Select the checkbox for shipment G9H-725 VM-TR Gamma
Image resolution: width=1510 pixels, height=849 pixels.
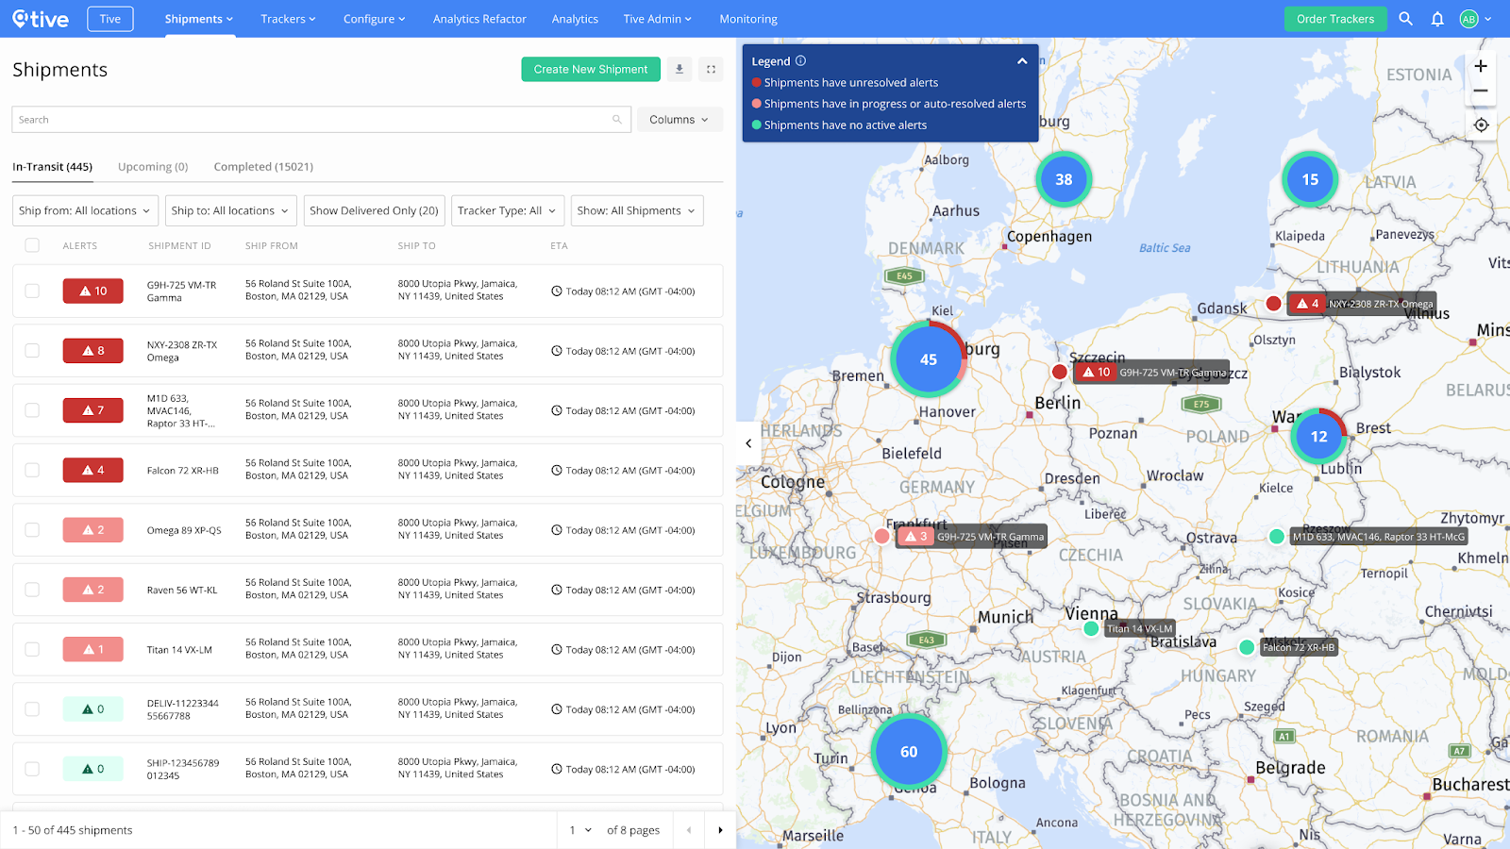31,291
